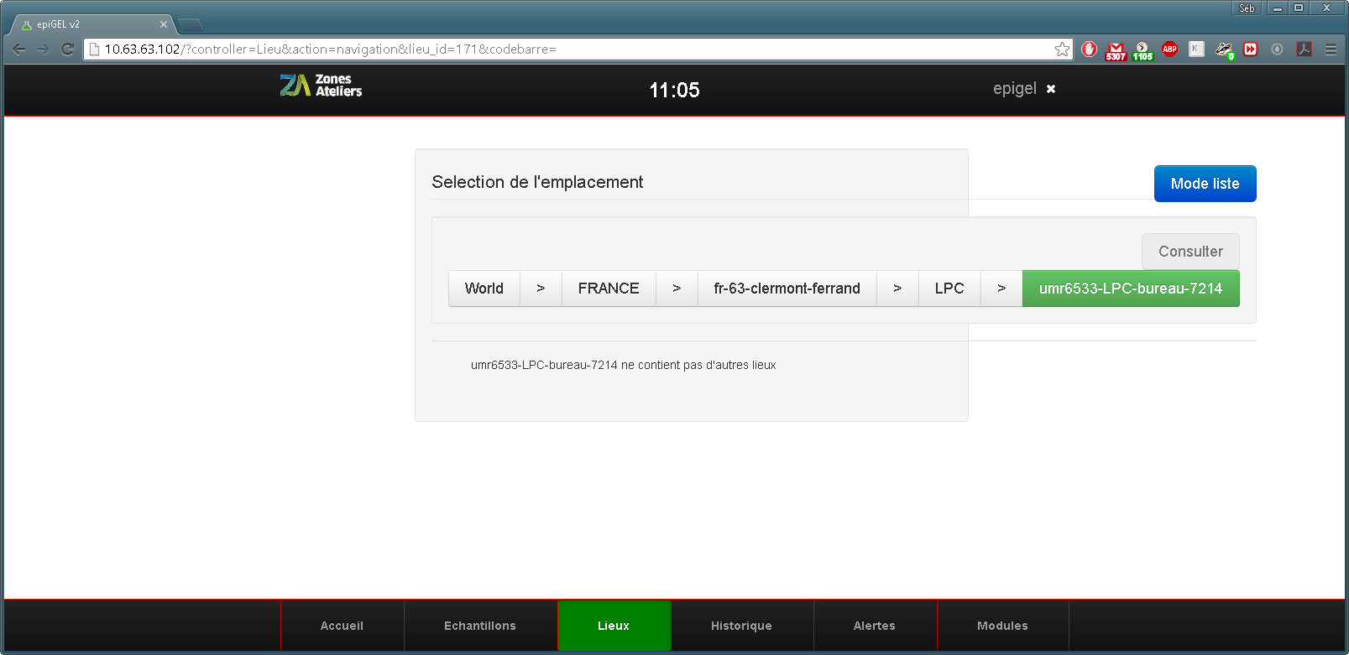Switch to Mode liste view
Screen dimensions: 1349x655
(1205, 184)
